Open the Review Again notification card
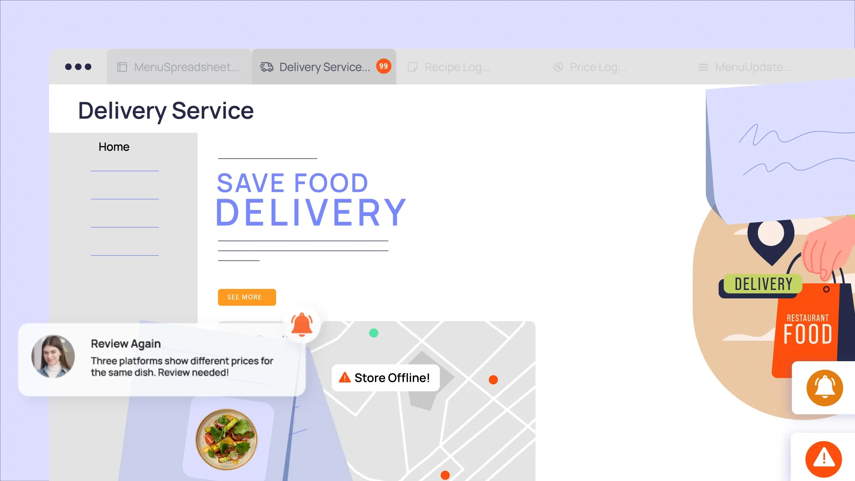This screenshot has width=855, height=481. point(162,359)
